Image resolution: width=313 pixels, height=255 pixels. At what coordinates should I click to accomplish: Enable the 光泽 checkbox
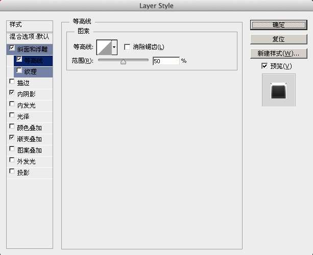point(12,115)
